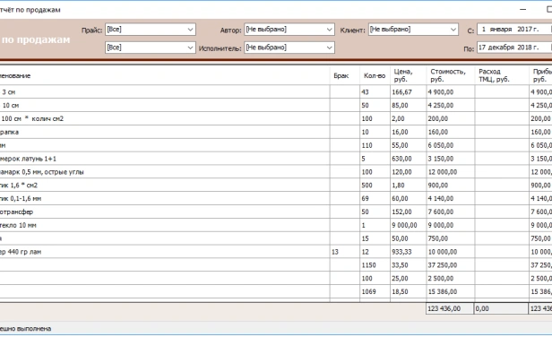Open the Автор dropdown list
This screenshot has height=363, width=552.
click(x=328, y=30)
